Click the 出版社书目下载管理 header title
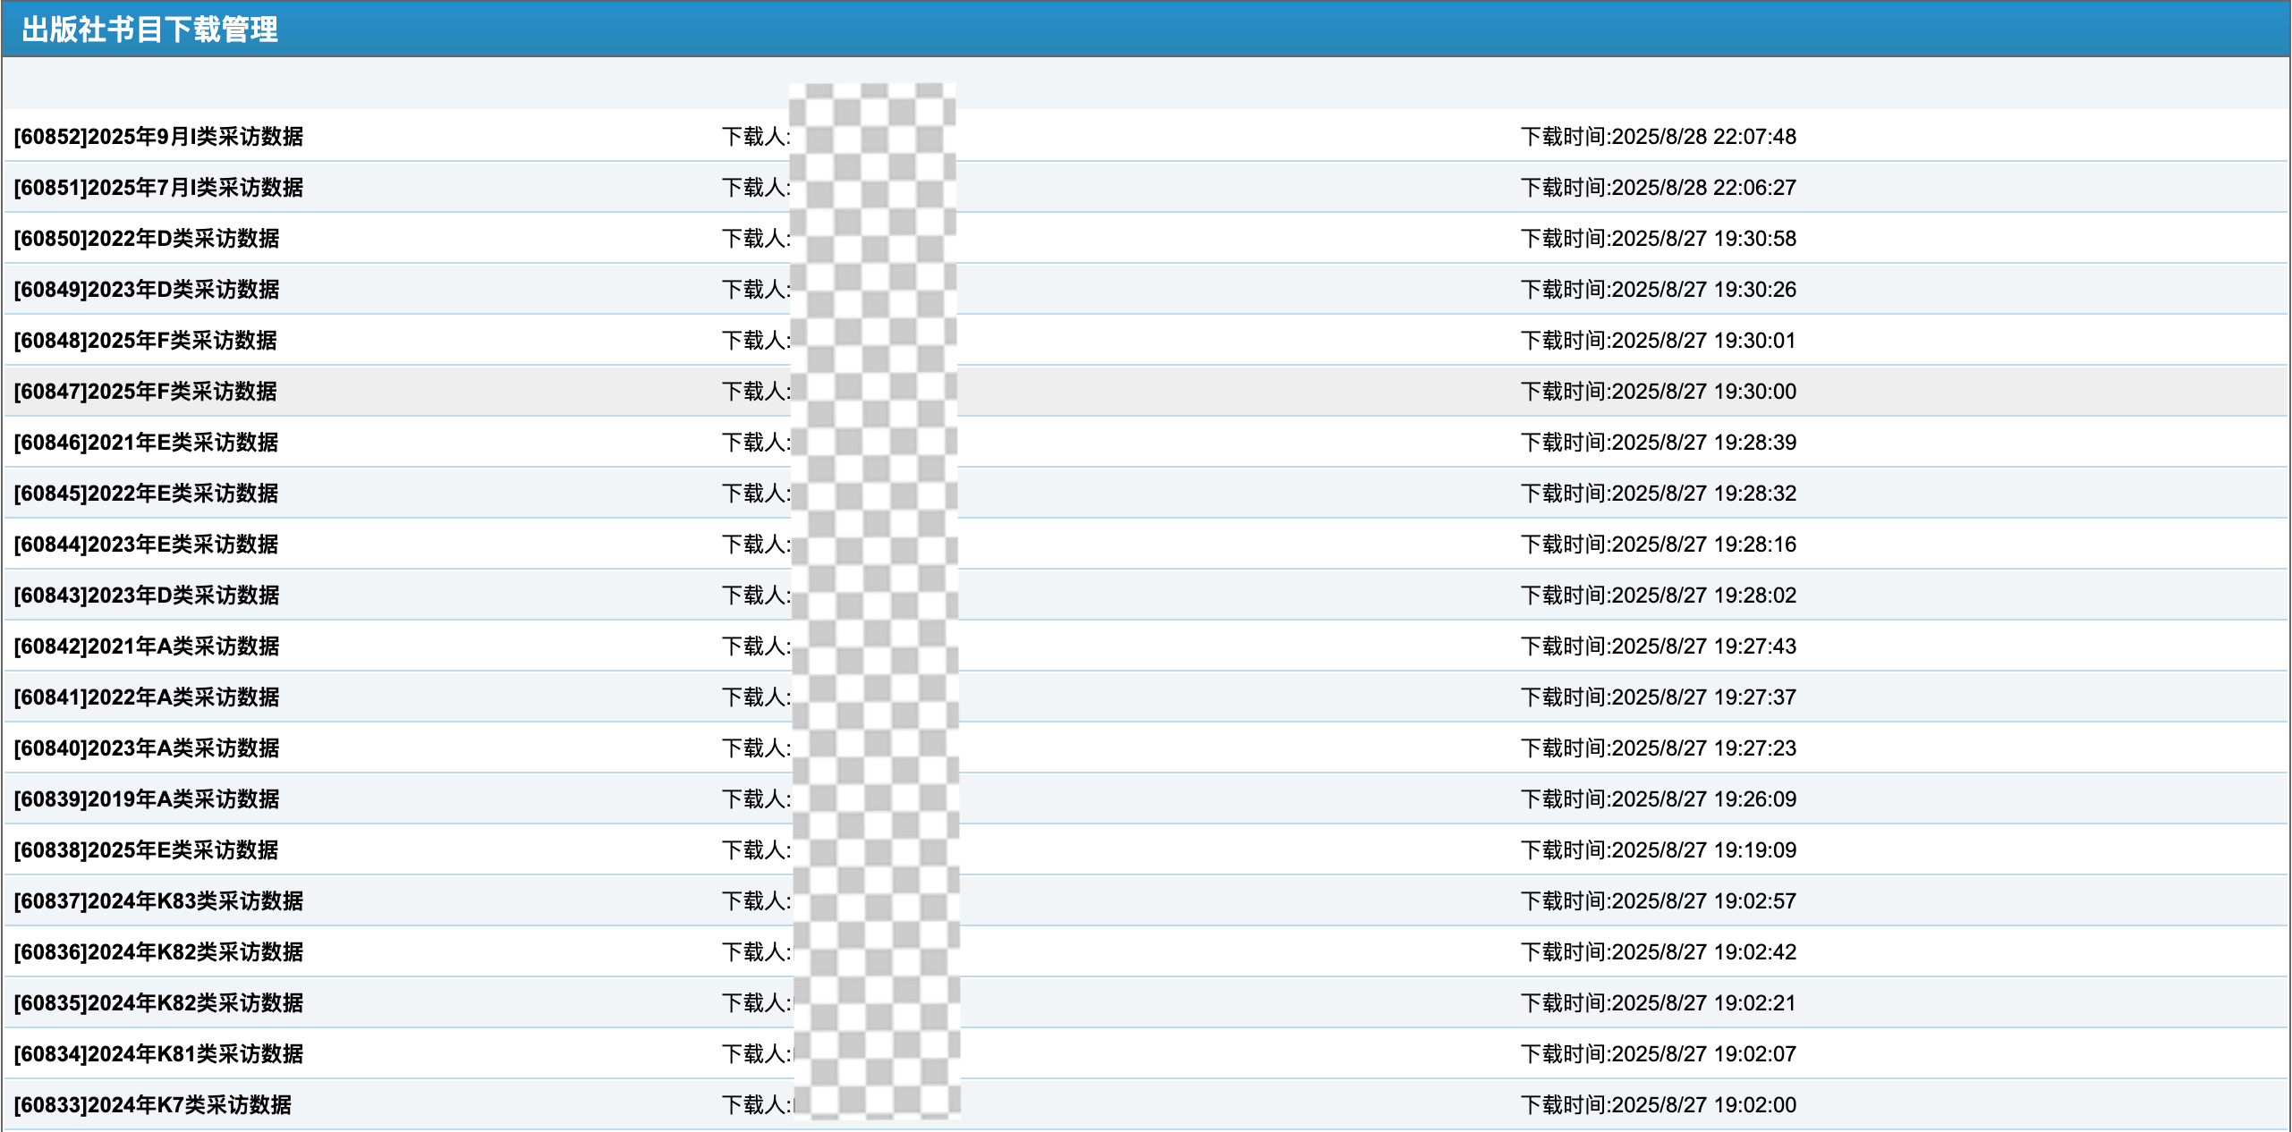This screenshot has width=2292, height=1132. pyautogui.click(x=149, y=30)
